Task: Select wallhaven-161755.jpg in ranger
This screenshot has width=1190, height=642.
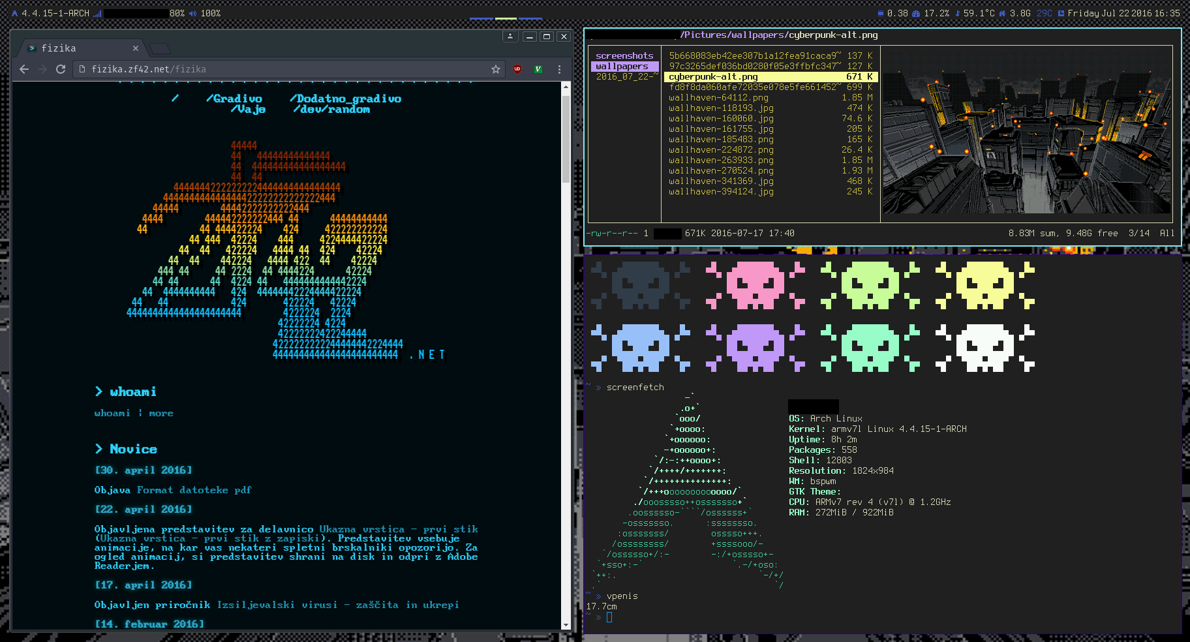Action: pyautogui.click(x=770, y=129)
